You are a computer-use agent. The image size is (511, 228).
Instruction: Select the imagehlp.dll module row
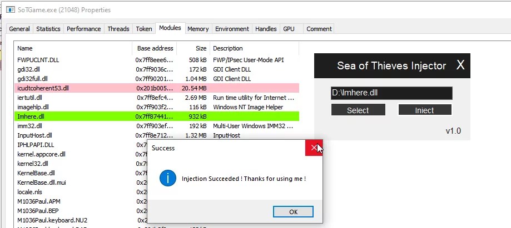(157, 107)
